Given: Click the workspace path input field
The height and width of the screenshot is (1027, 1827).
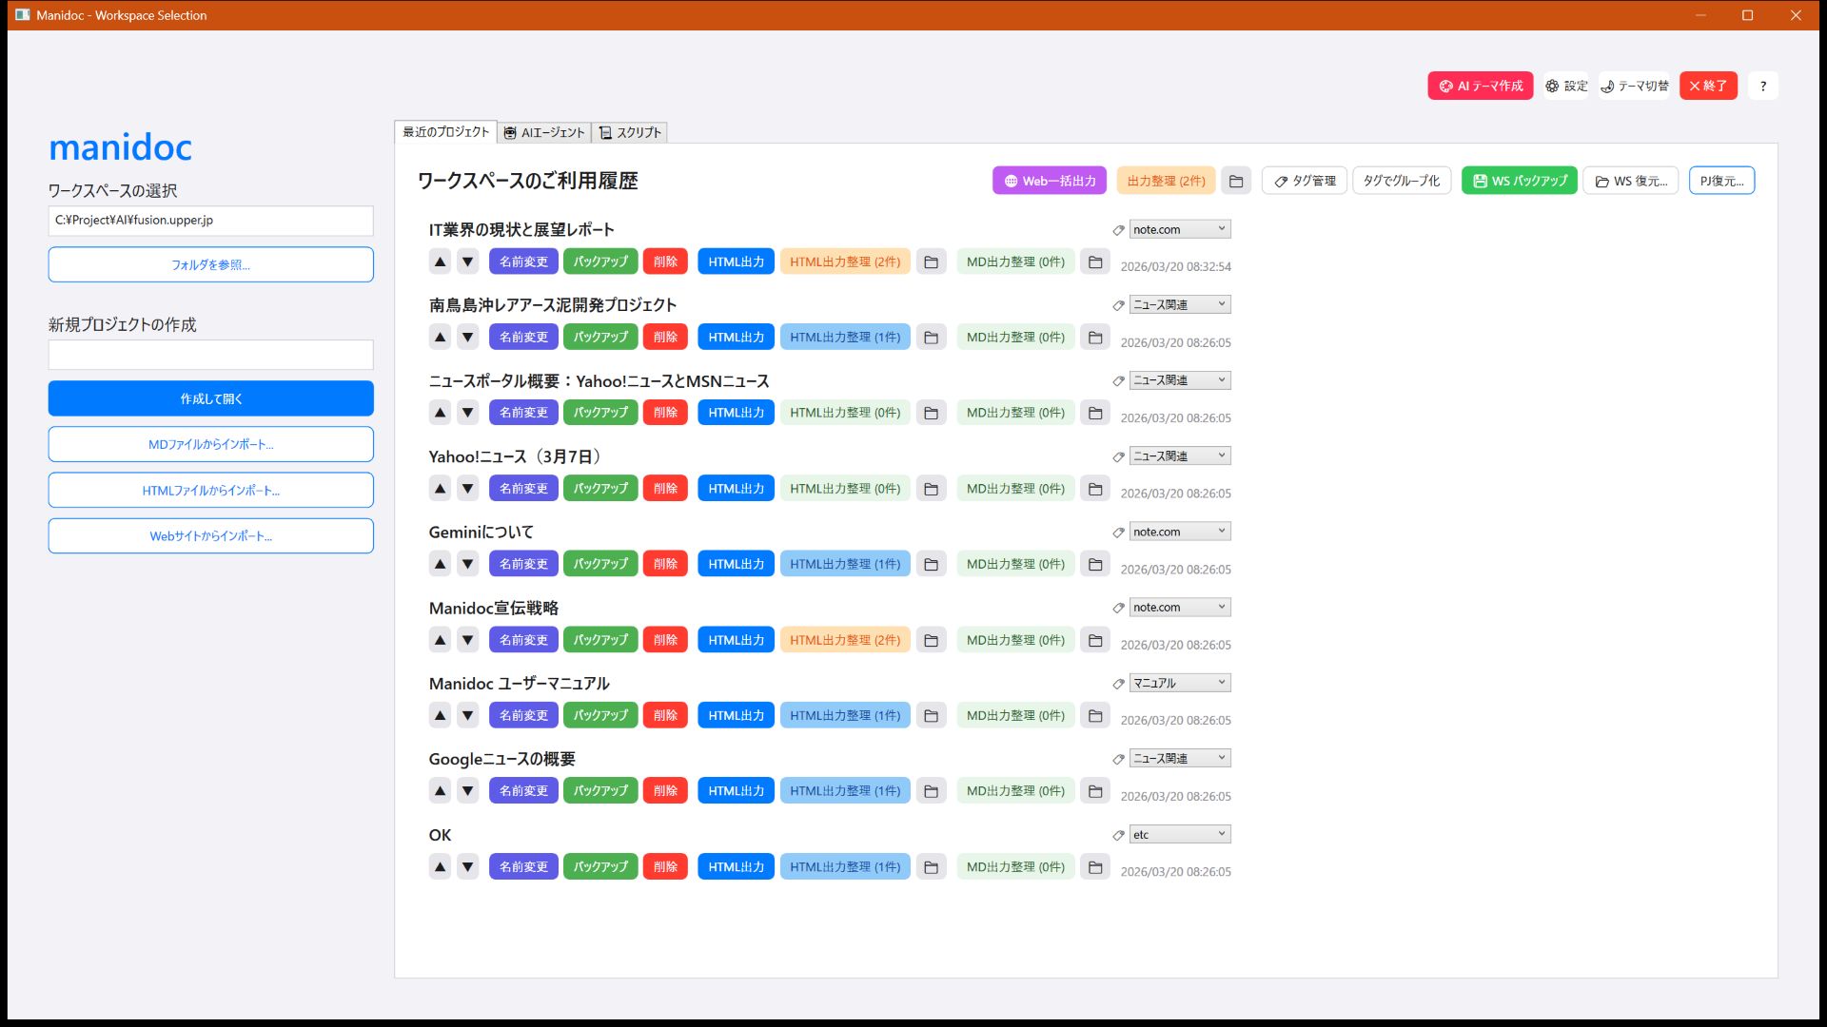Looking at the screenshot, I should click(210, 221).
